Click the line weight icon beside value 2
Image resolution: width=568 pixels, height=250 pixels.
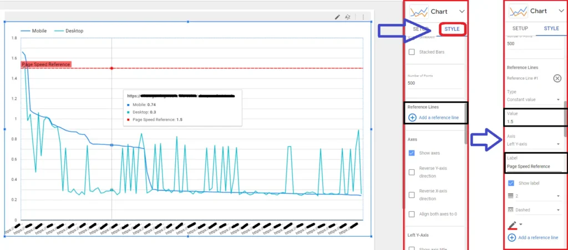coord(511,196)
